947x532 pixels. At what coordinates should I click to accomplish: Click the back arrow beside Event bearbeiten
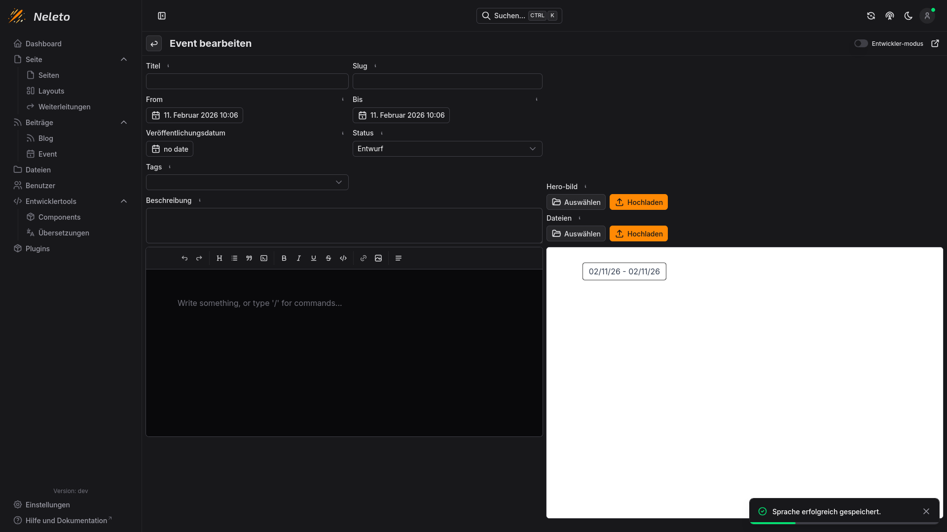point(154,43)
